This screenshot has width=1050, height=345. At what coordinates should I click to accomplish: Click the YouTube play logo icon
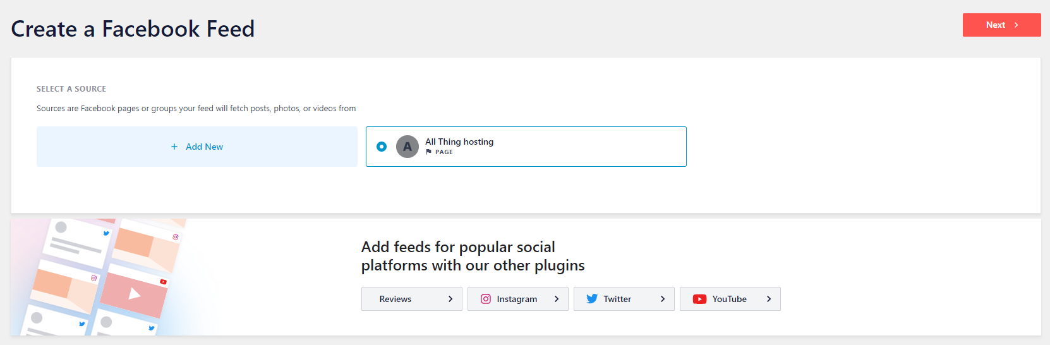[699, 299]
